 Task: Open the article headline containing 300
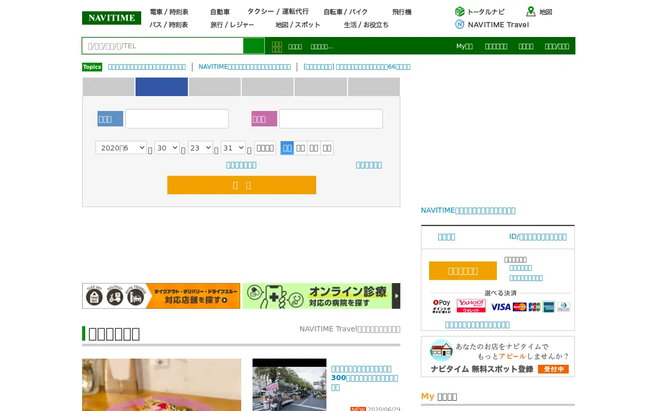(x=364, y=378)
